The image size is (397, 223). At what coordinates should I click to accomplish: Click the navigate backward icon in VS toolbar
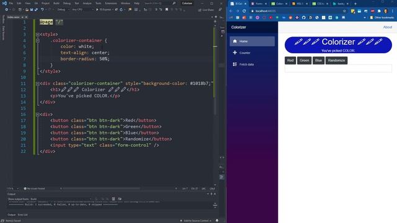tap(7, 10)
